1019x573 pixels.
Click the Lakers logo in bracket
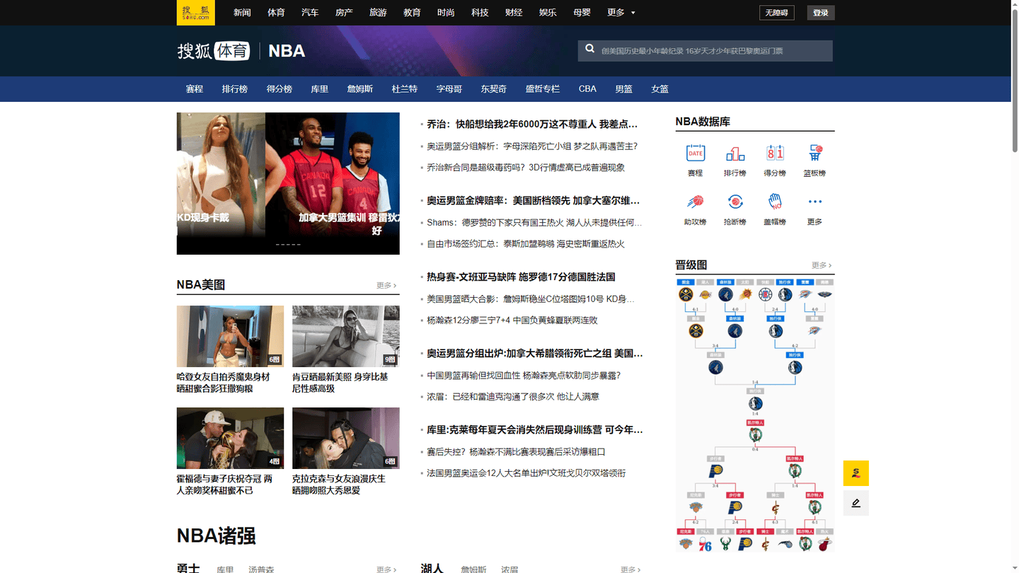705,295
